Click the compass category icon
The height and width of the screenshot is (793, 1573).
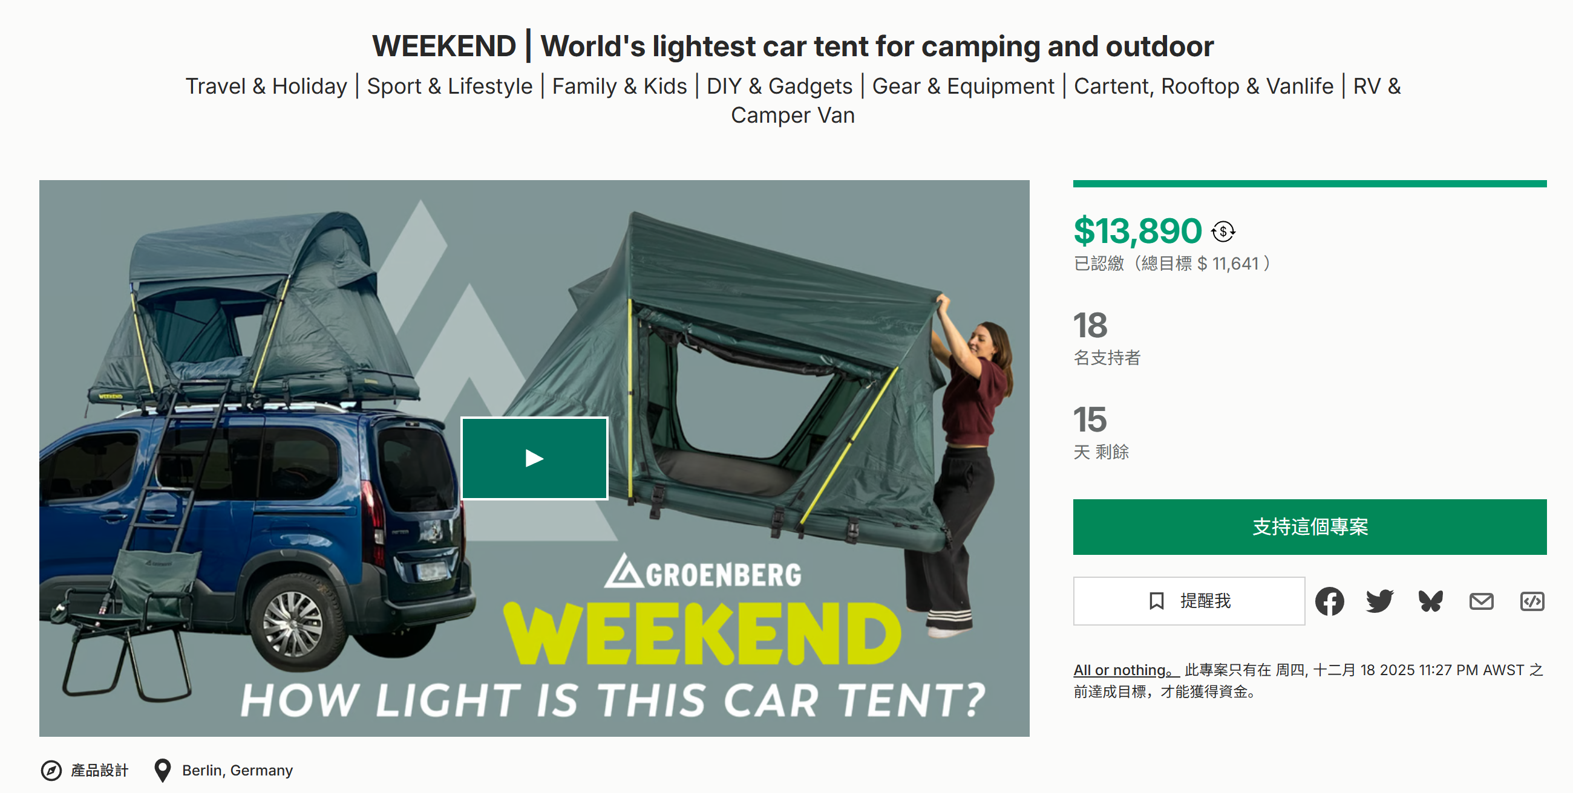pyautogui.click(x=51, y=771)
